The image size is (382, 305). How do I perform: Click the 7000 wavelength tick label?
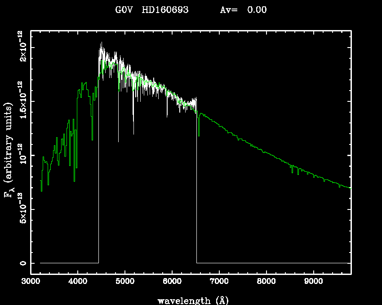tap(219, 282)
